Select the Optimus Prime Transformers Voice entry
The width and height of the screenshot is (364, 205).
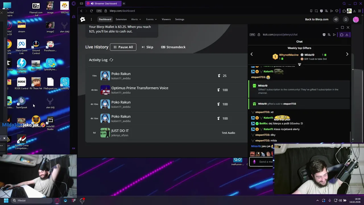pyautogui.click(x=166, y=90)
